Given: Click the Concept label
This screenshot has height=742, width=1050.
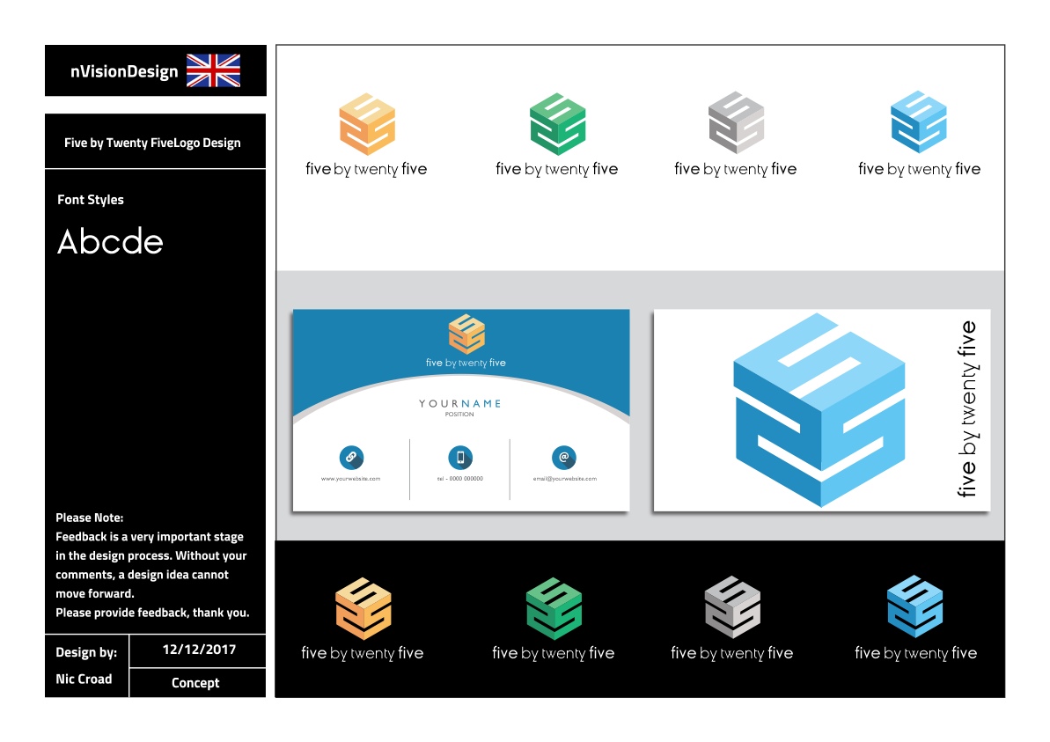Looking at the screenshot, I should (195, 683).
